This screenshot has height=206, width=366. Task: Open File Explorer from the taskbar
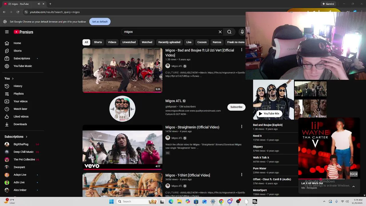pyautogui.click(x=179, y=201)
